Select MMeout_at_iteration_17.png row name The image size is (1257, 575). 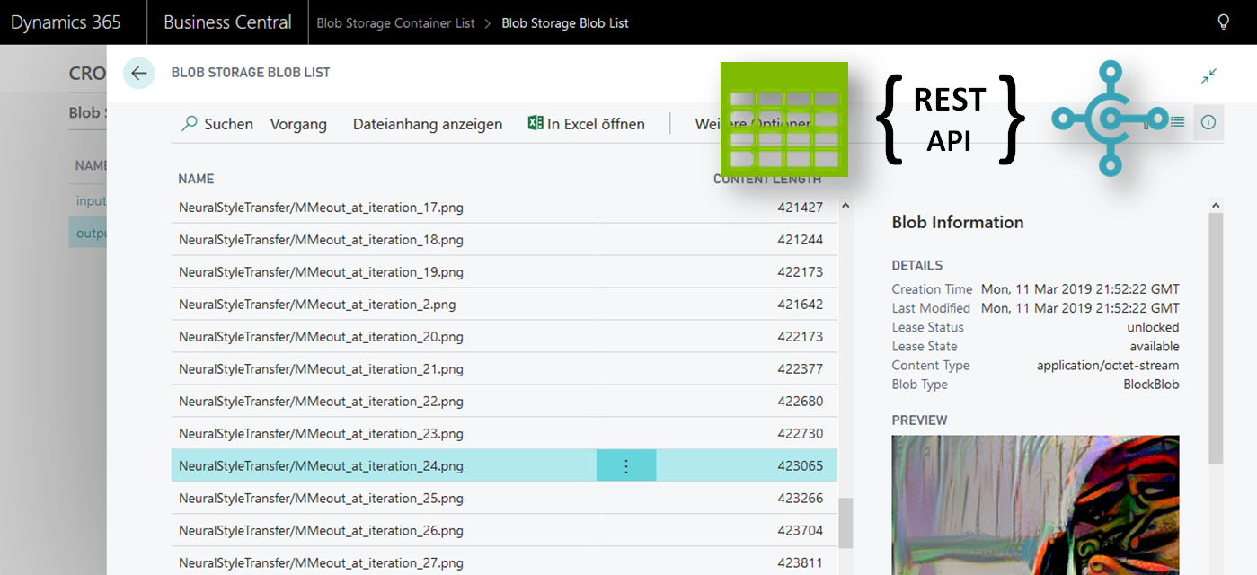321,208
